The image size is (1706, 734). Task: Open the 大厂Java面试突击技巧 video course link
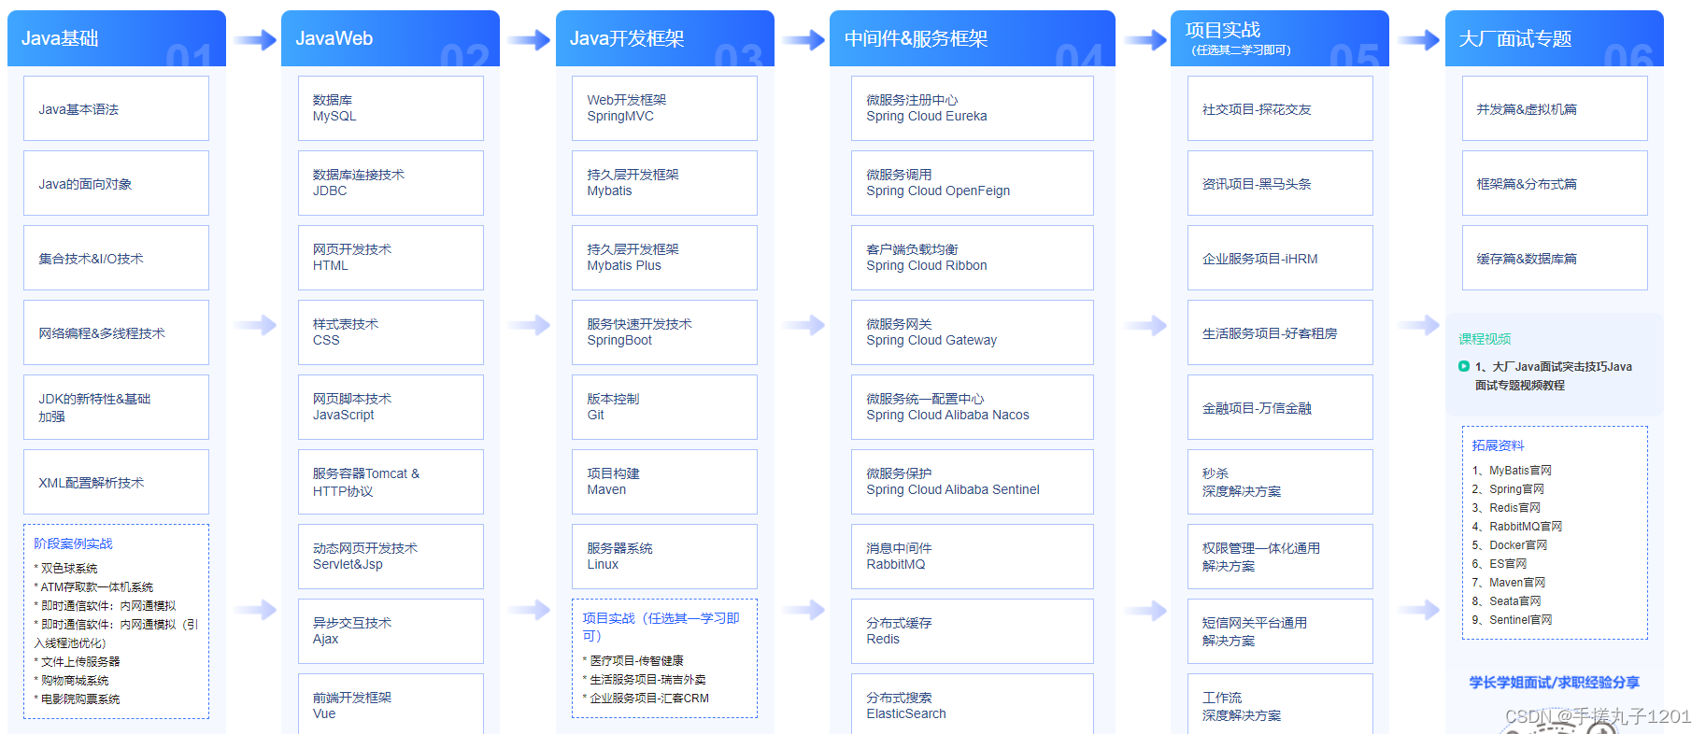click(x=1554, y=375)
